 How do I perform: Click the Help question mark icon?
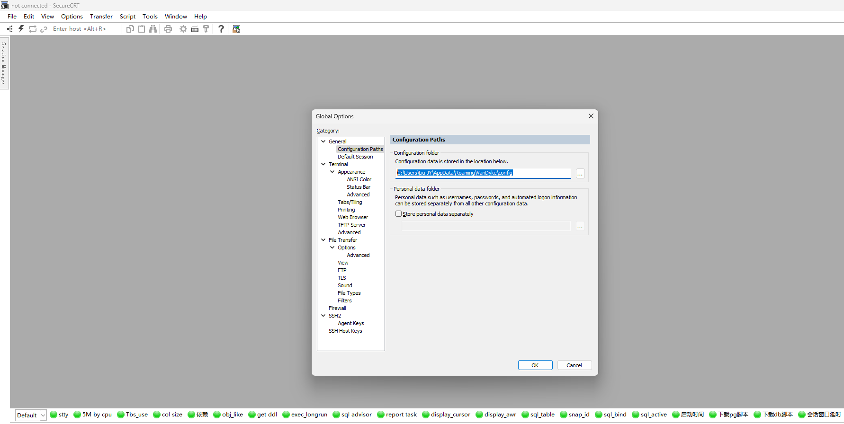(221, 29)
